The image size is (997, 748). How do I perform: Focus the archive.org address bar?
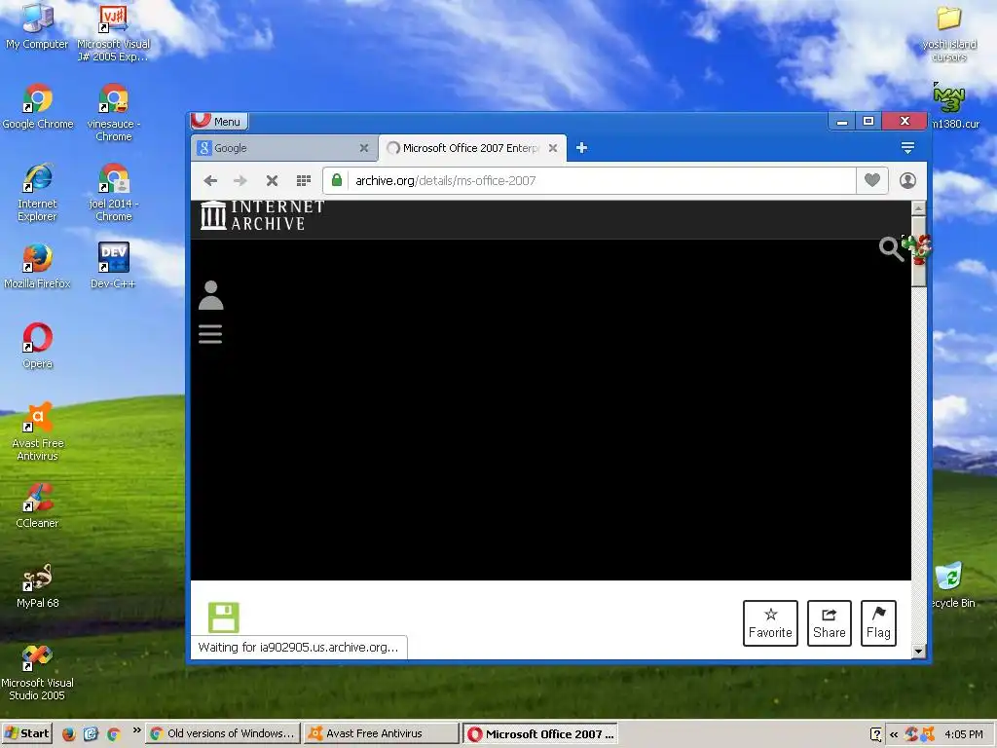point(589,180)
